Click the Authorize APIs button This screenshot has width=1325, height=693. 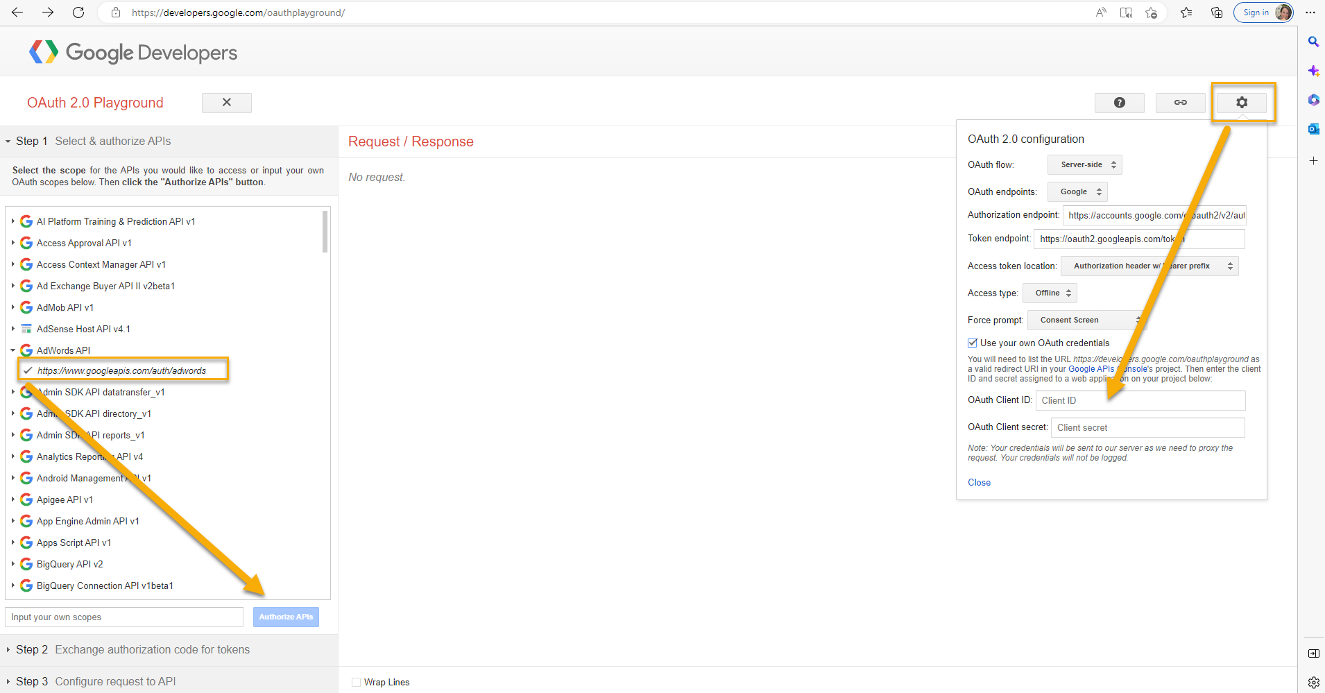[286, 617]
